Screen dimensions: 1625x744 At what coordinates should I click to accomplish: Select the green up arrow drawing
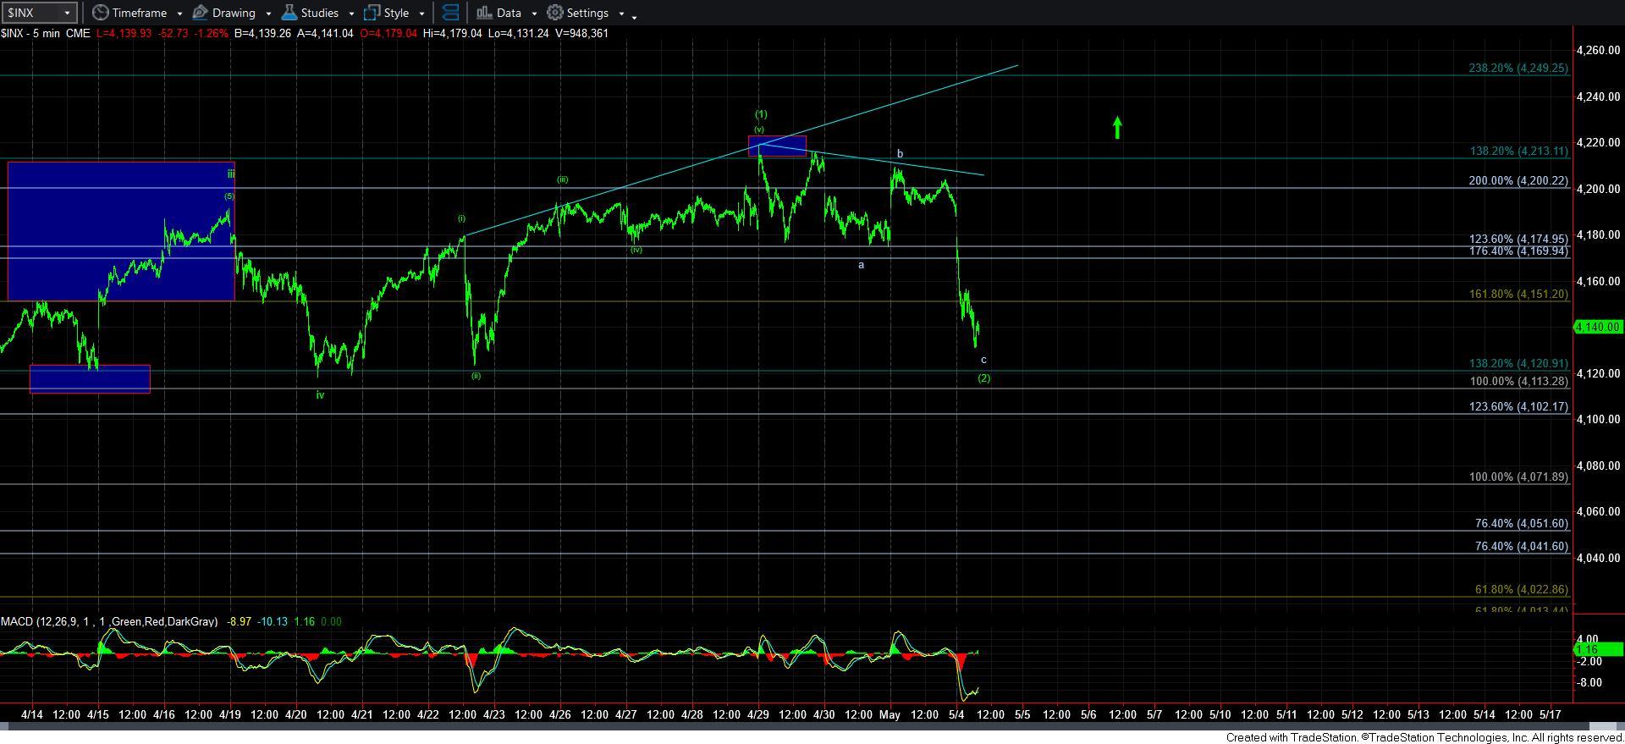point(1117,128)
